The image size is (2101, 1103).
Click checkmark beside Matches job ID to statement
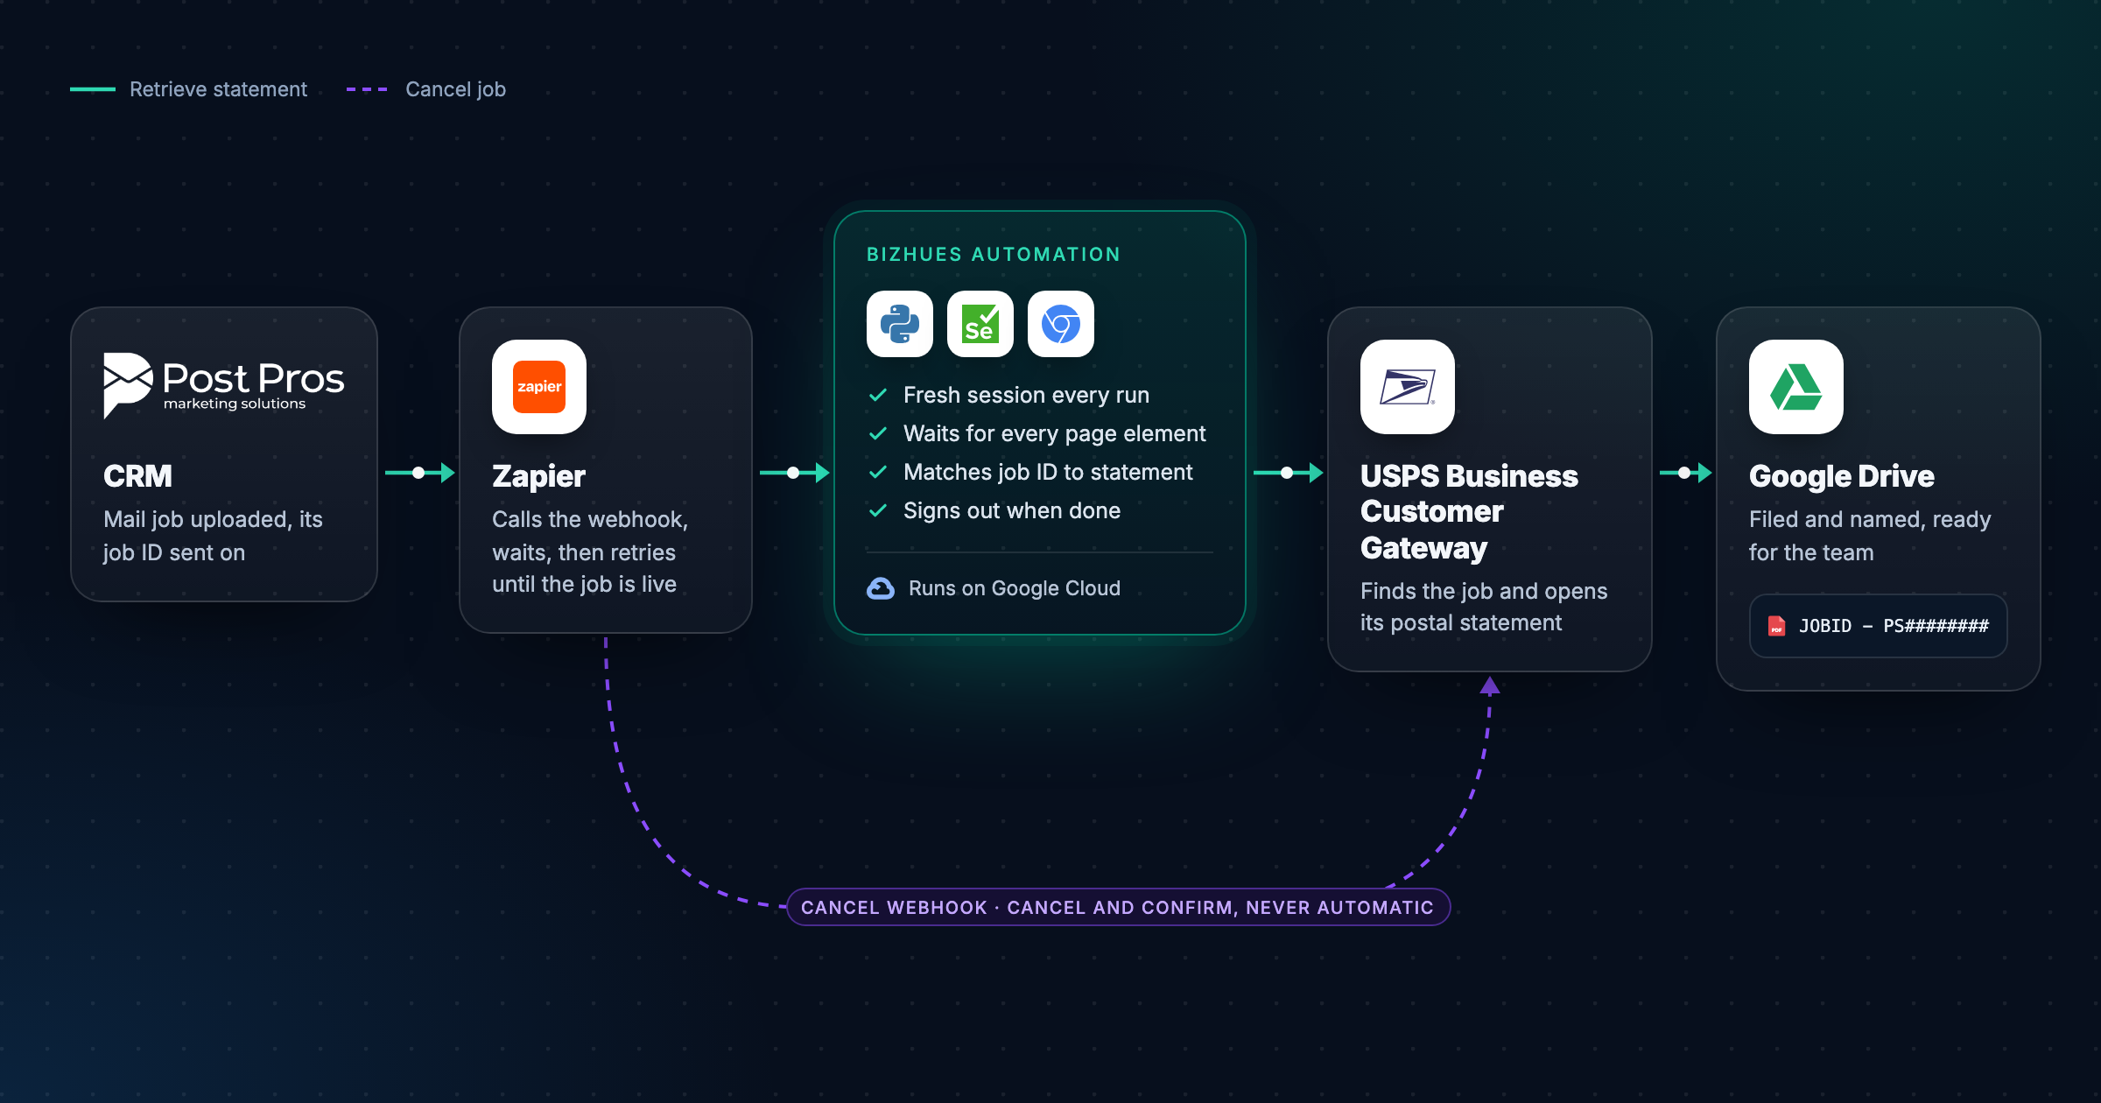tap(878, 472)
